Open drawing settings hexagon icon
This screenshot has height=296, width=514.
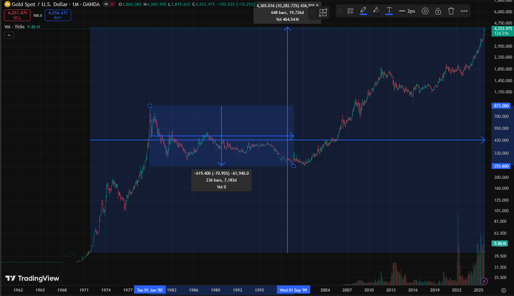[425, 11]
